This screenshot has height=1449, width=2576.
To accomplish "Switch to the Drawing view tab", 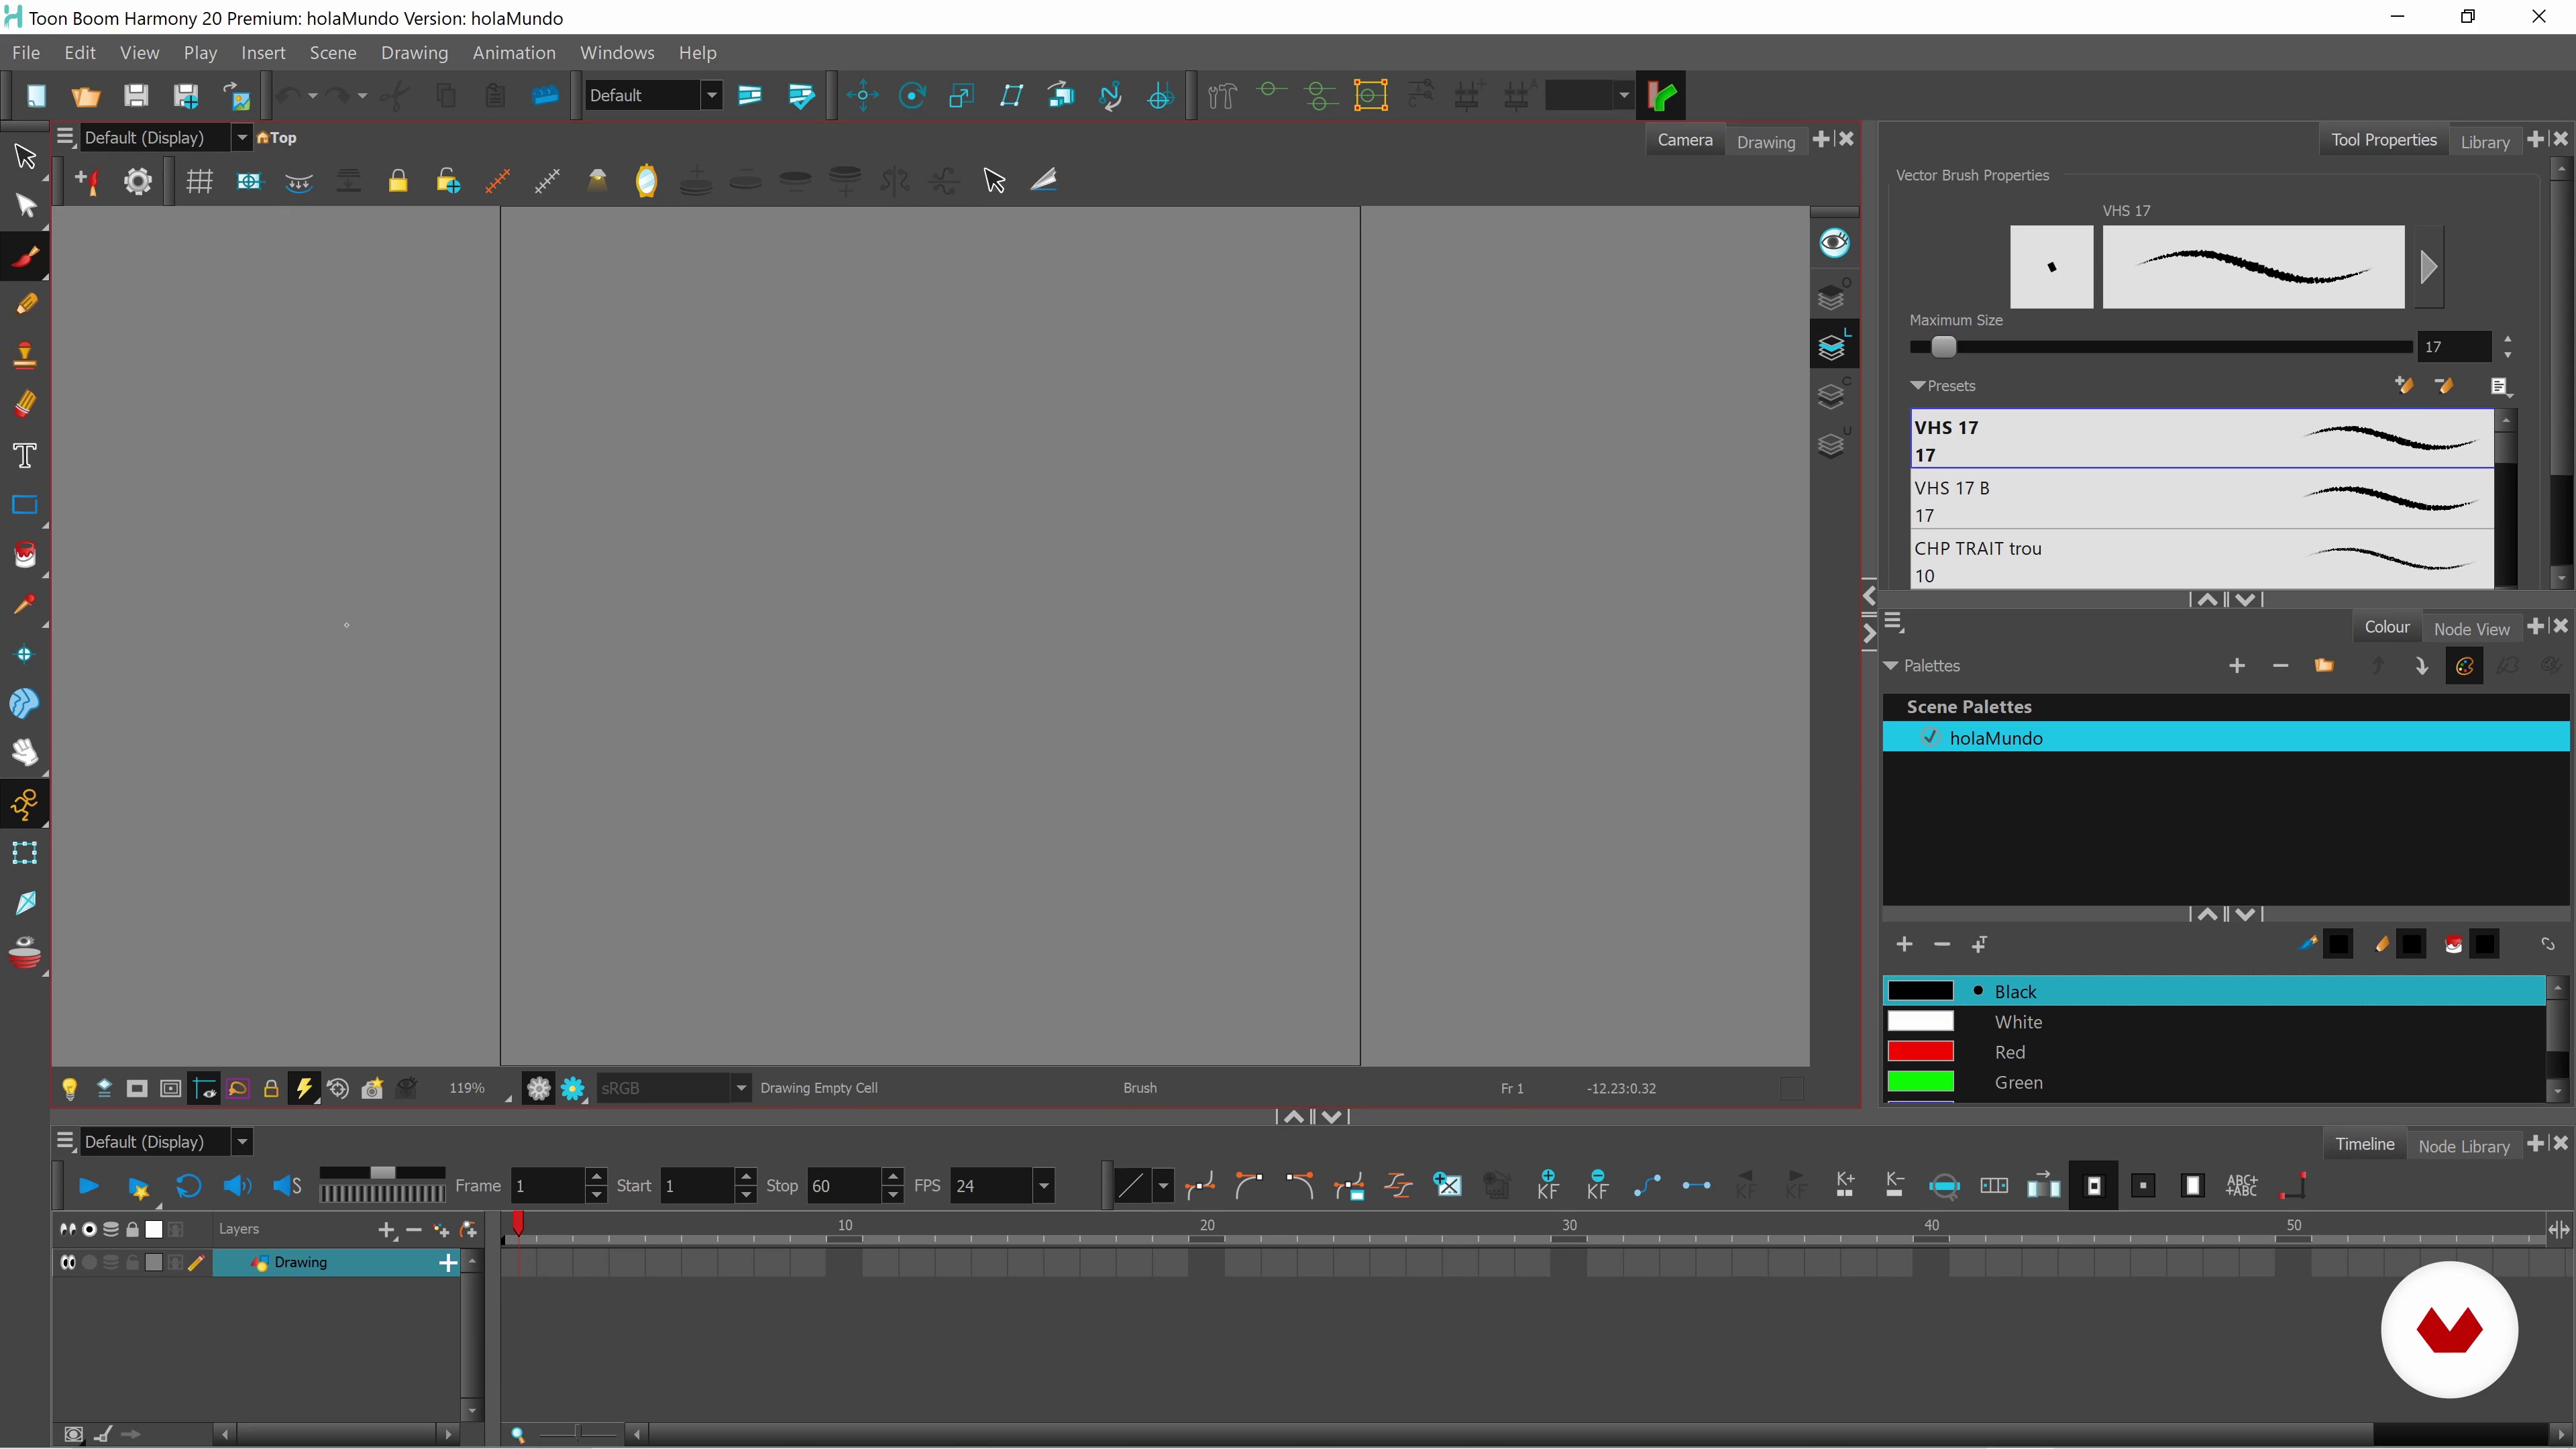I will [x=1765, y=141].
